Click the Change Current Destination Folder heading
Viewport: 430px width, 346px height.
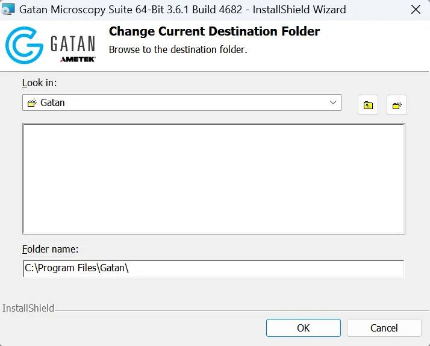point(214,31)
